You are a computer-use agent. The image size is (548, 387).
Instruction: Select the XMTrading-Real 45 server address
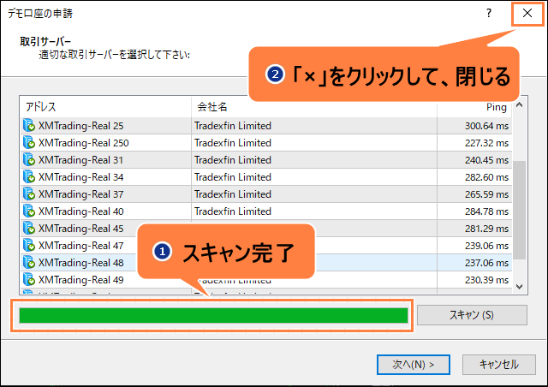pos(81,229)
